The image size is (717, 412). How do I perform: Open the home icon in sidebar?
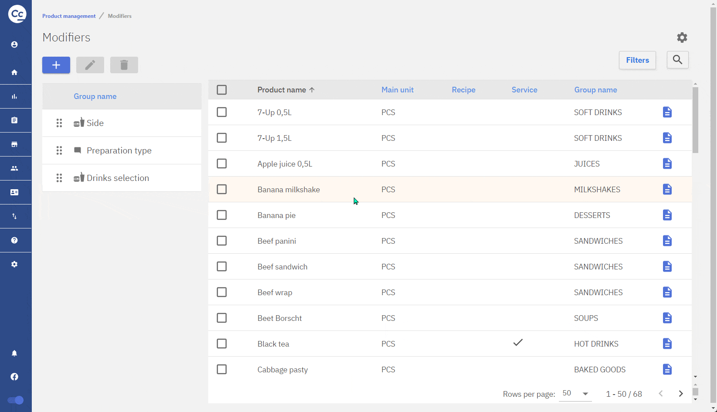point(14,72)
